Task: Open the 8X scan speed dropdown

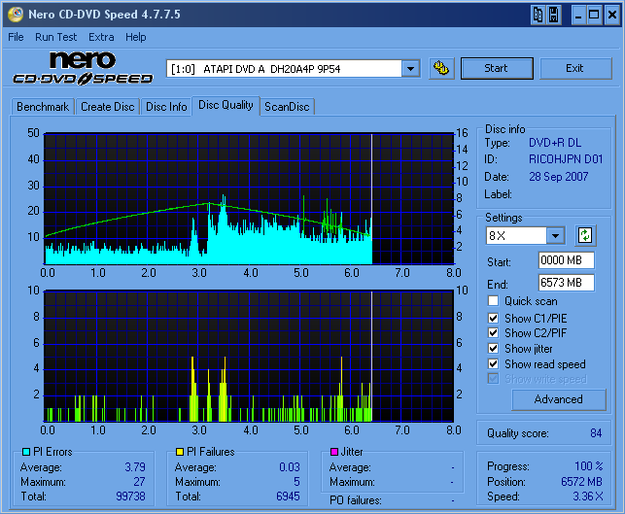Action: (x=555, y=235)
